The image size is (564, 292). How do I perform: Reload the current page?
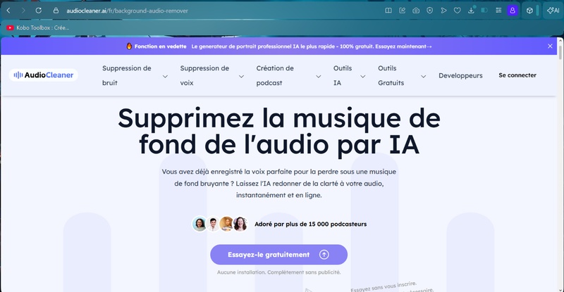click(39, 11)
